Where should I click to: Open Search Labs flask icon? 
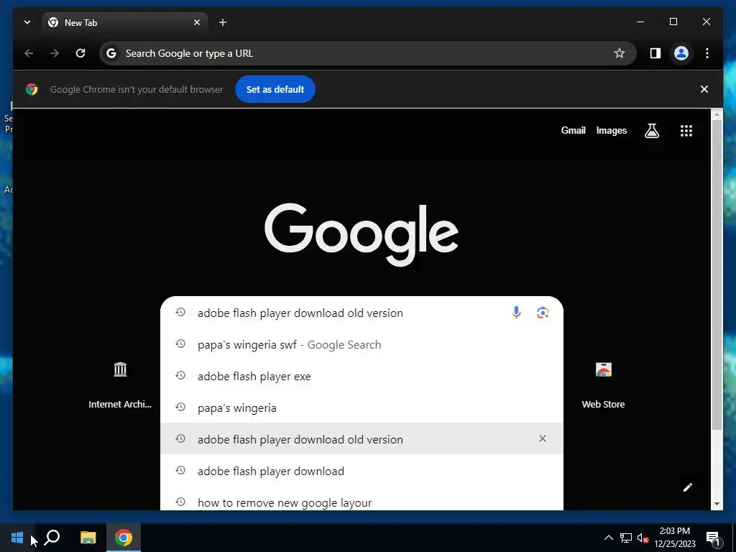point(651,131)
